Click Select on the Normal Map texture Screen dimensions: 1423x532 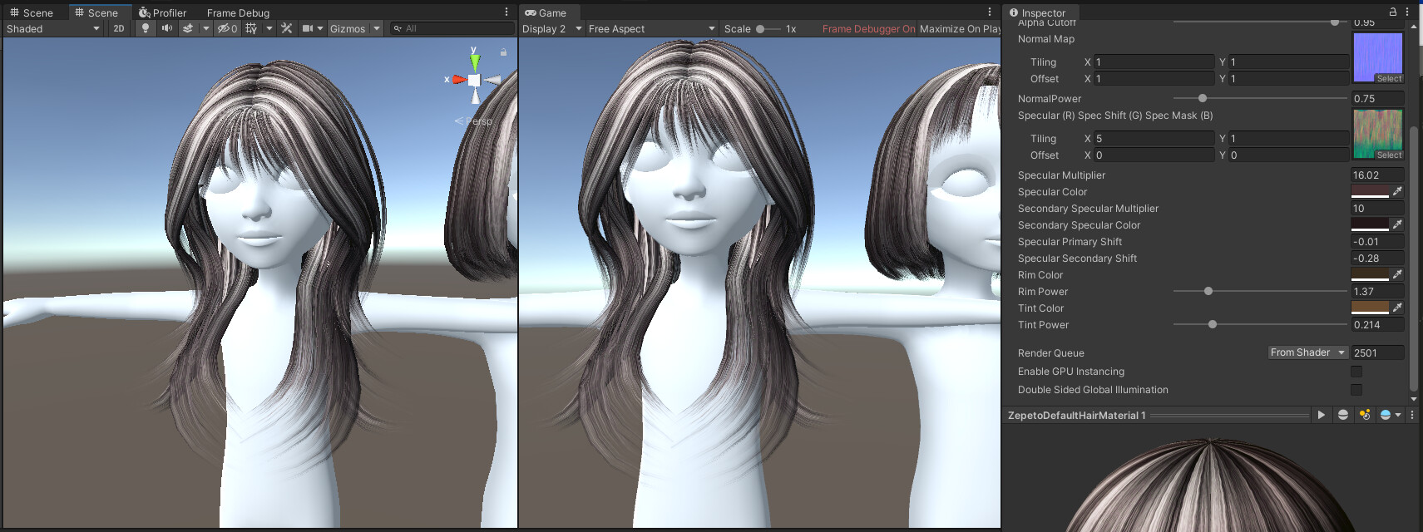point(1389,78)
